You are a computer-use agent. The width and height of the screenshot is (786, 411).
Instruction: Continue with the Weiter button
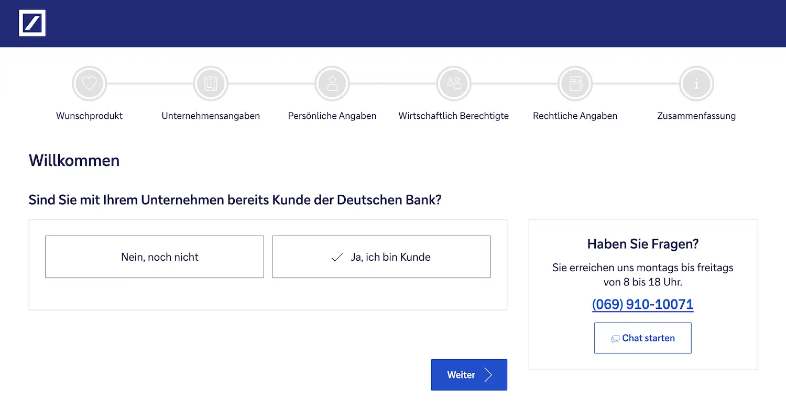point(469,375)
